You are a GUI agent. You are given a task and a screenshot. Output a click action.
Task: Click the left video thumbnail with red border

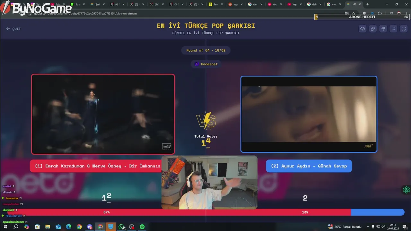click(103, 114)
